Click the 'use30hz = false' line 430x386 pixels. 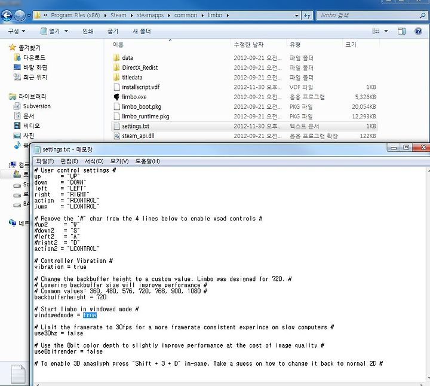point(59,333)
